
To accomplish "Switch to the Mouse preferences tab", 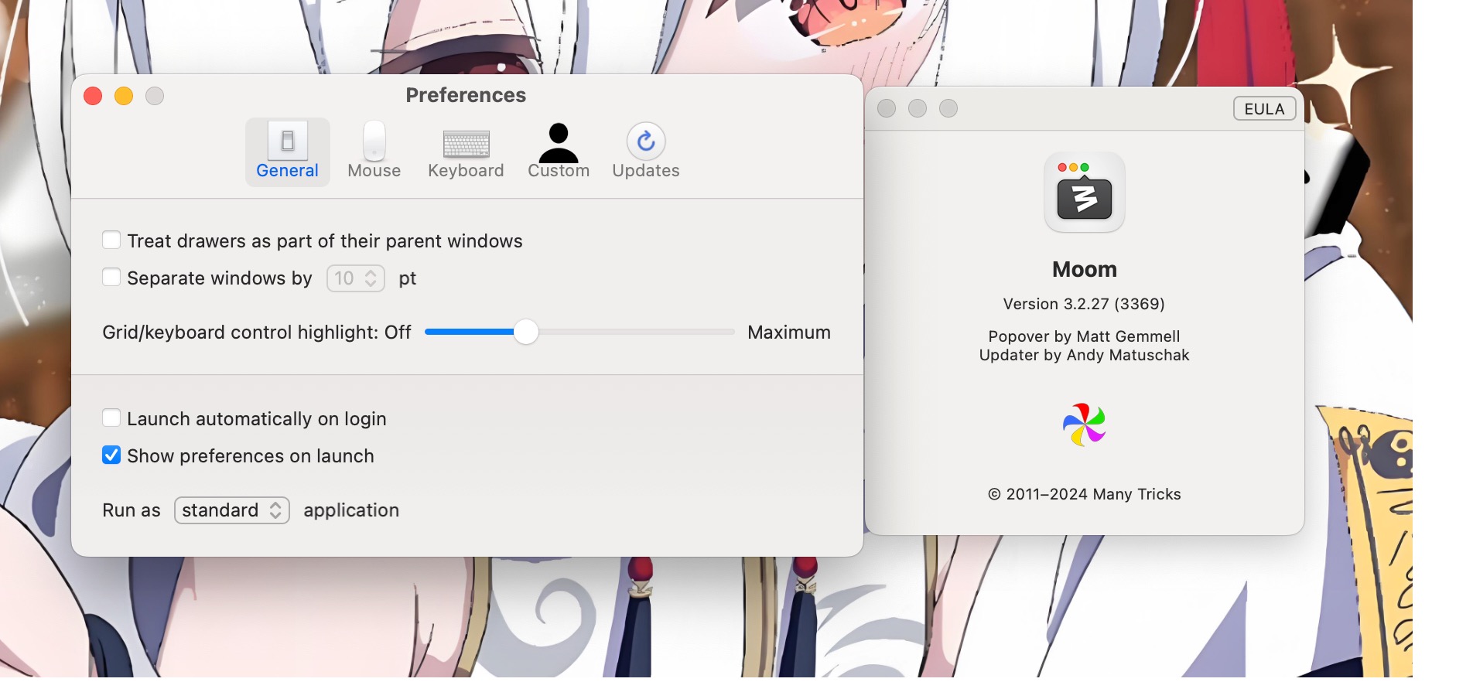I will coord(374,152).
